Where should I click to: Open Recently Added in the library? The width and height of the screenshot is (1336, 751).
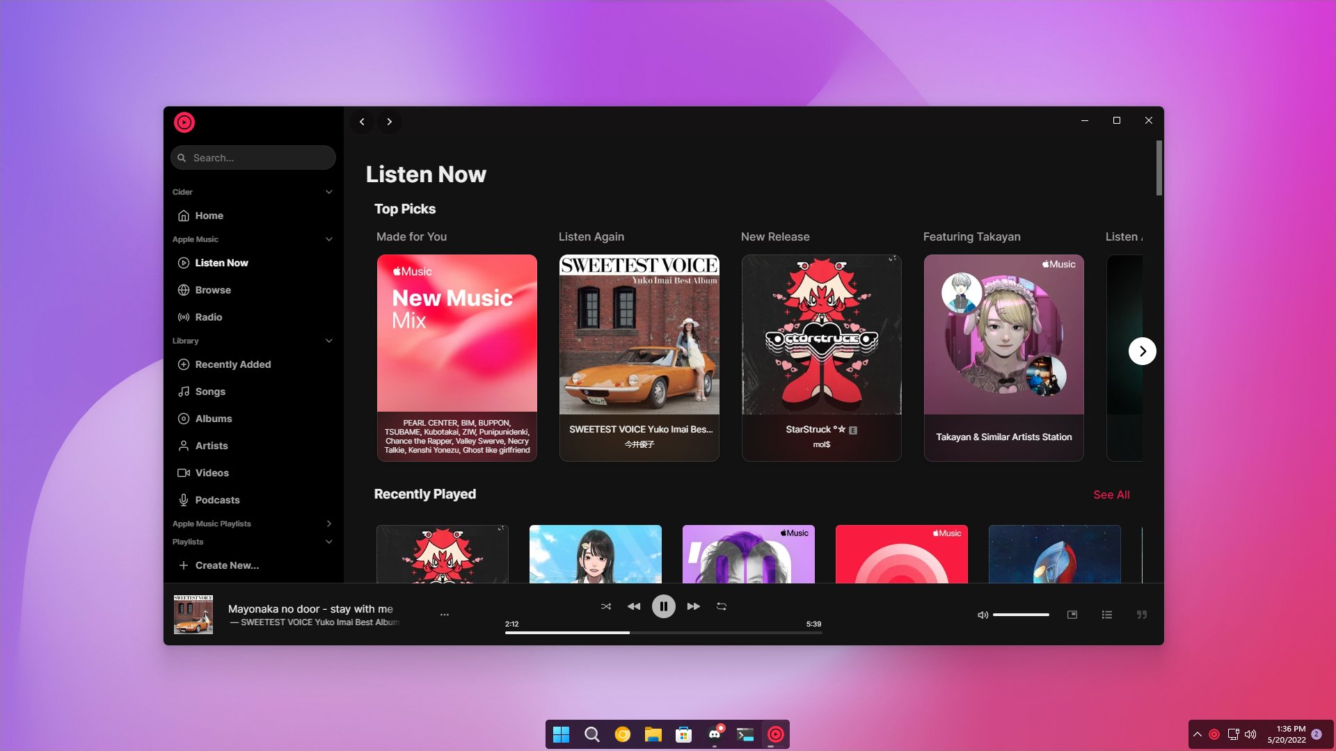click(x=253, y=364)
